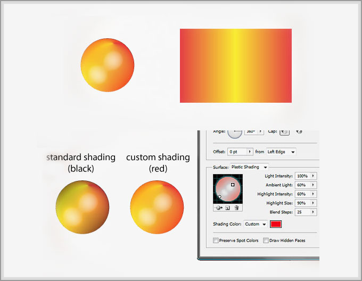The image size is (362, 281).
Task: Click the 'custom shading (red)' caption
Action: pos(158,163)
